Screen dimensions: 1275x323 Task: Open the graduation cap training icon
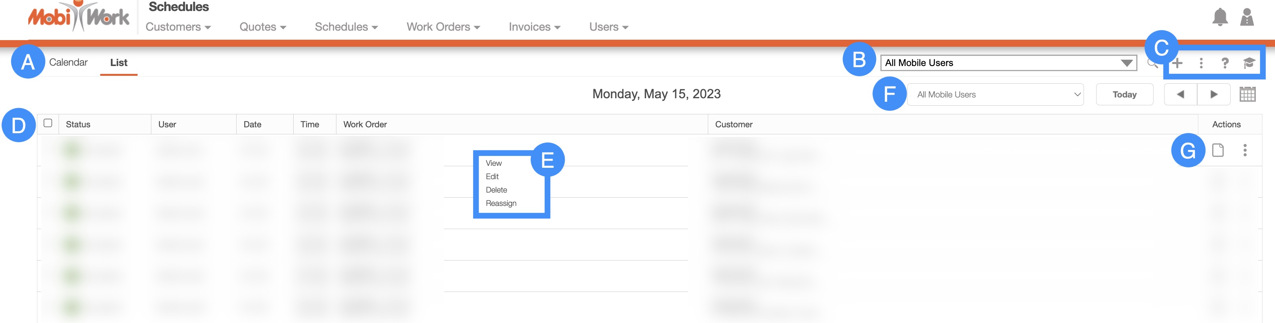click(1249, 63)
